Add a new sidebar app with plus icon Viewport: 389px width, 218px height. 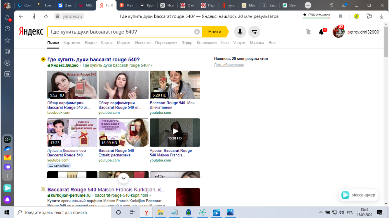pyautogui.click(x=7, y=176)
